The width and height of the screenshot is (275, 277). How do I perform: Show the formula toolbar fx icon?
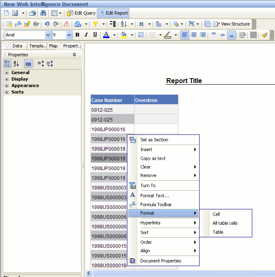pyautogui.click(x=18, y=24)
